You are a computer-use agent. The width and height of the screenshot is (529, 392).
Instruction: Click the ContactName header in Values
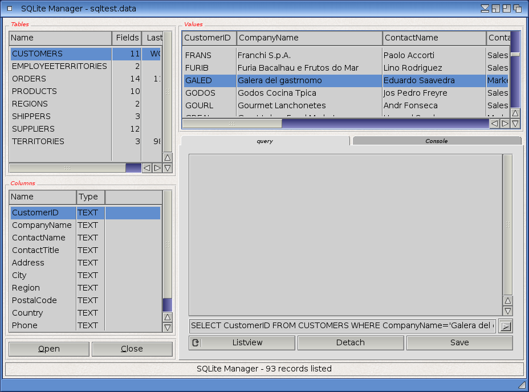tap(434, 38)
